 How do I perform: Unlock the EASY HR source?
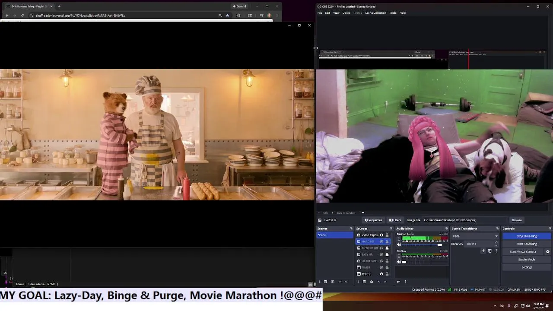click(x=387, y=254)
